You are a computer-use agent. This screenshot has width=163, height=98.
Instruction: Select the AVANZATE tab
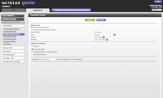click(38, 10)
